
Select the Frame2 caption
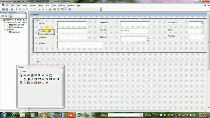[38, 62]
